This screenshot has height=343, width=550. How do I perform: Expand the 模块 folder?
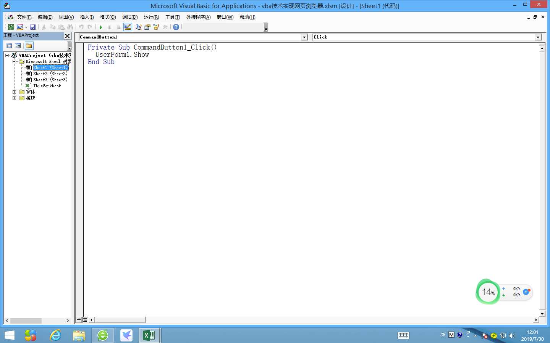click(14, 98)
